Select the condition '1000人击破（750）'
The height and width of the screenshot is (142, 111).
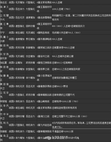pyautogui.click(x=61, y=9)
